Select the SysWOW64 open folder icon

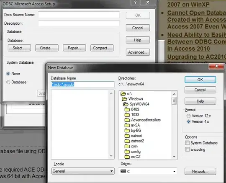coord(126,104)
